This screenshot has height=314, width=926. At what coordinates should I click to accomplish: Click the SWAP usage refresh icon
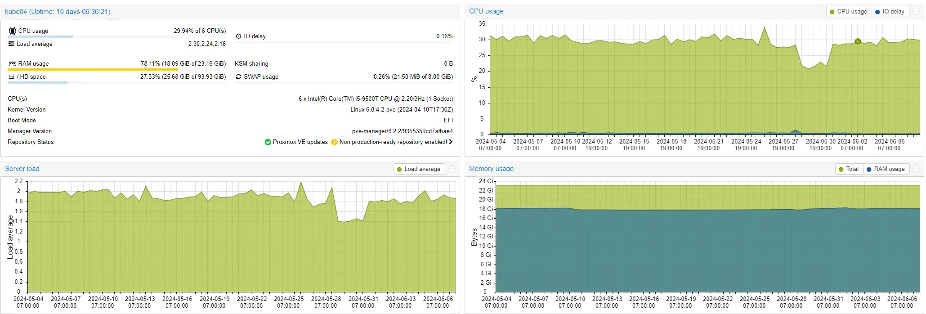pyautogui.click(x=238, y=77)
